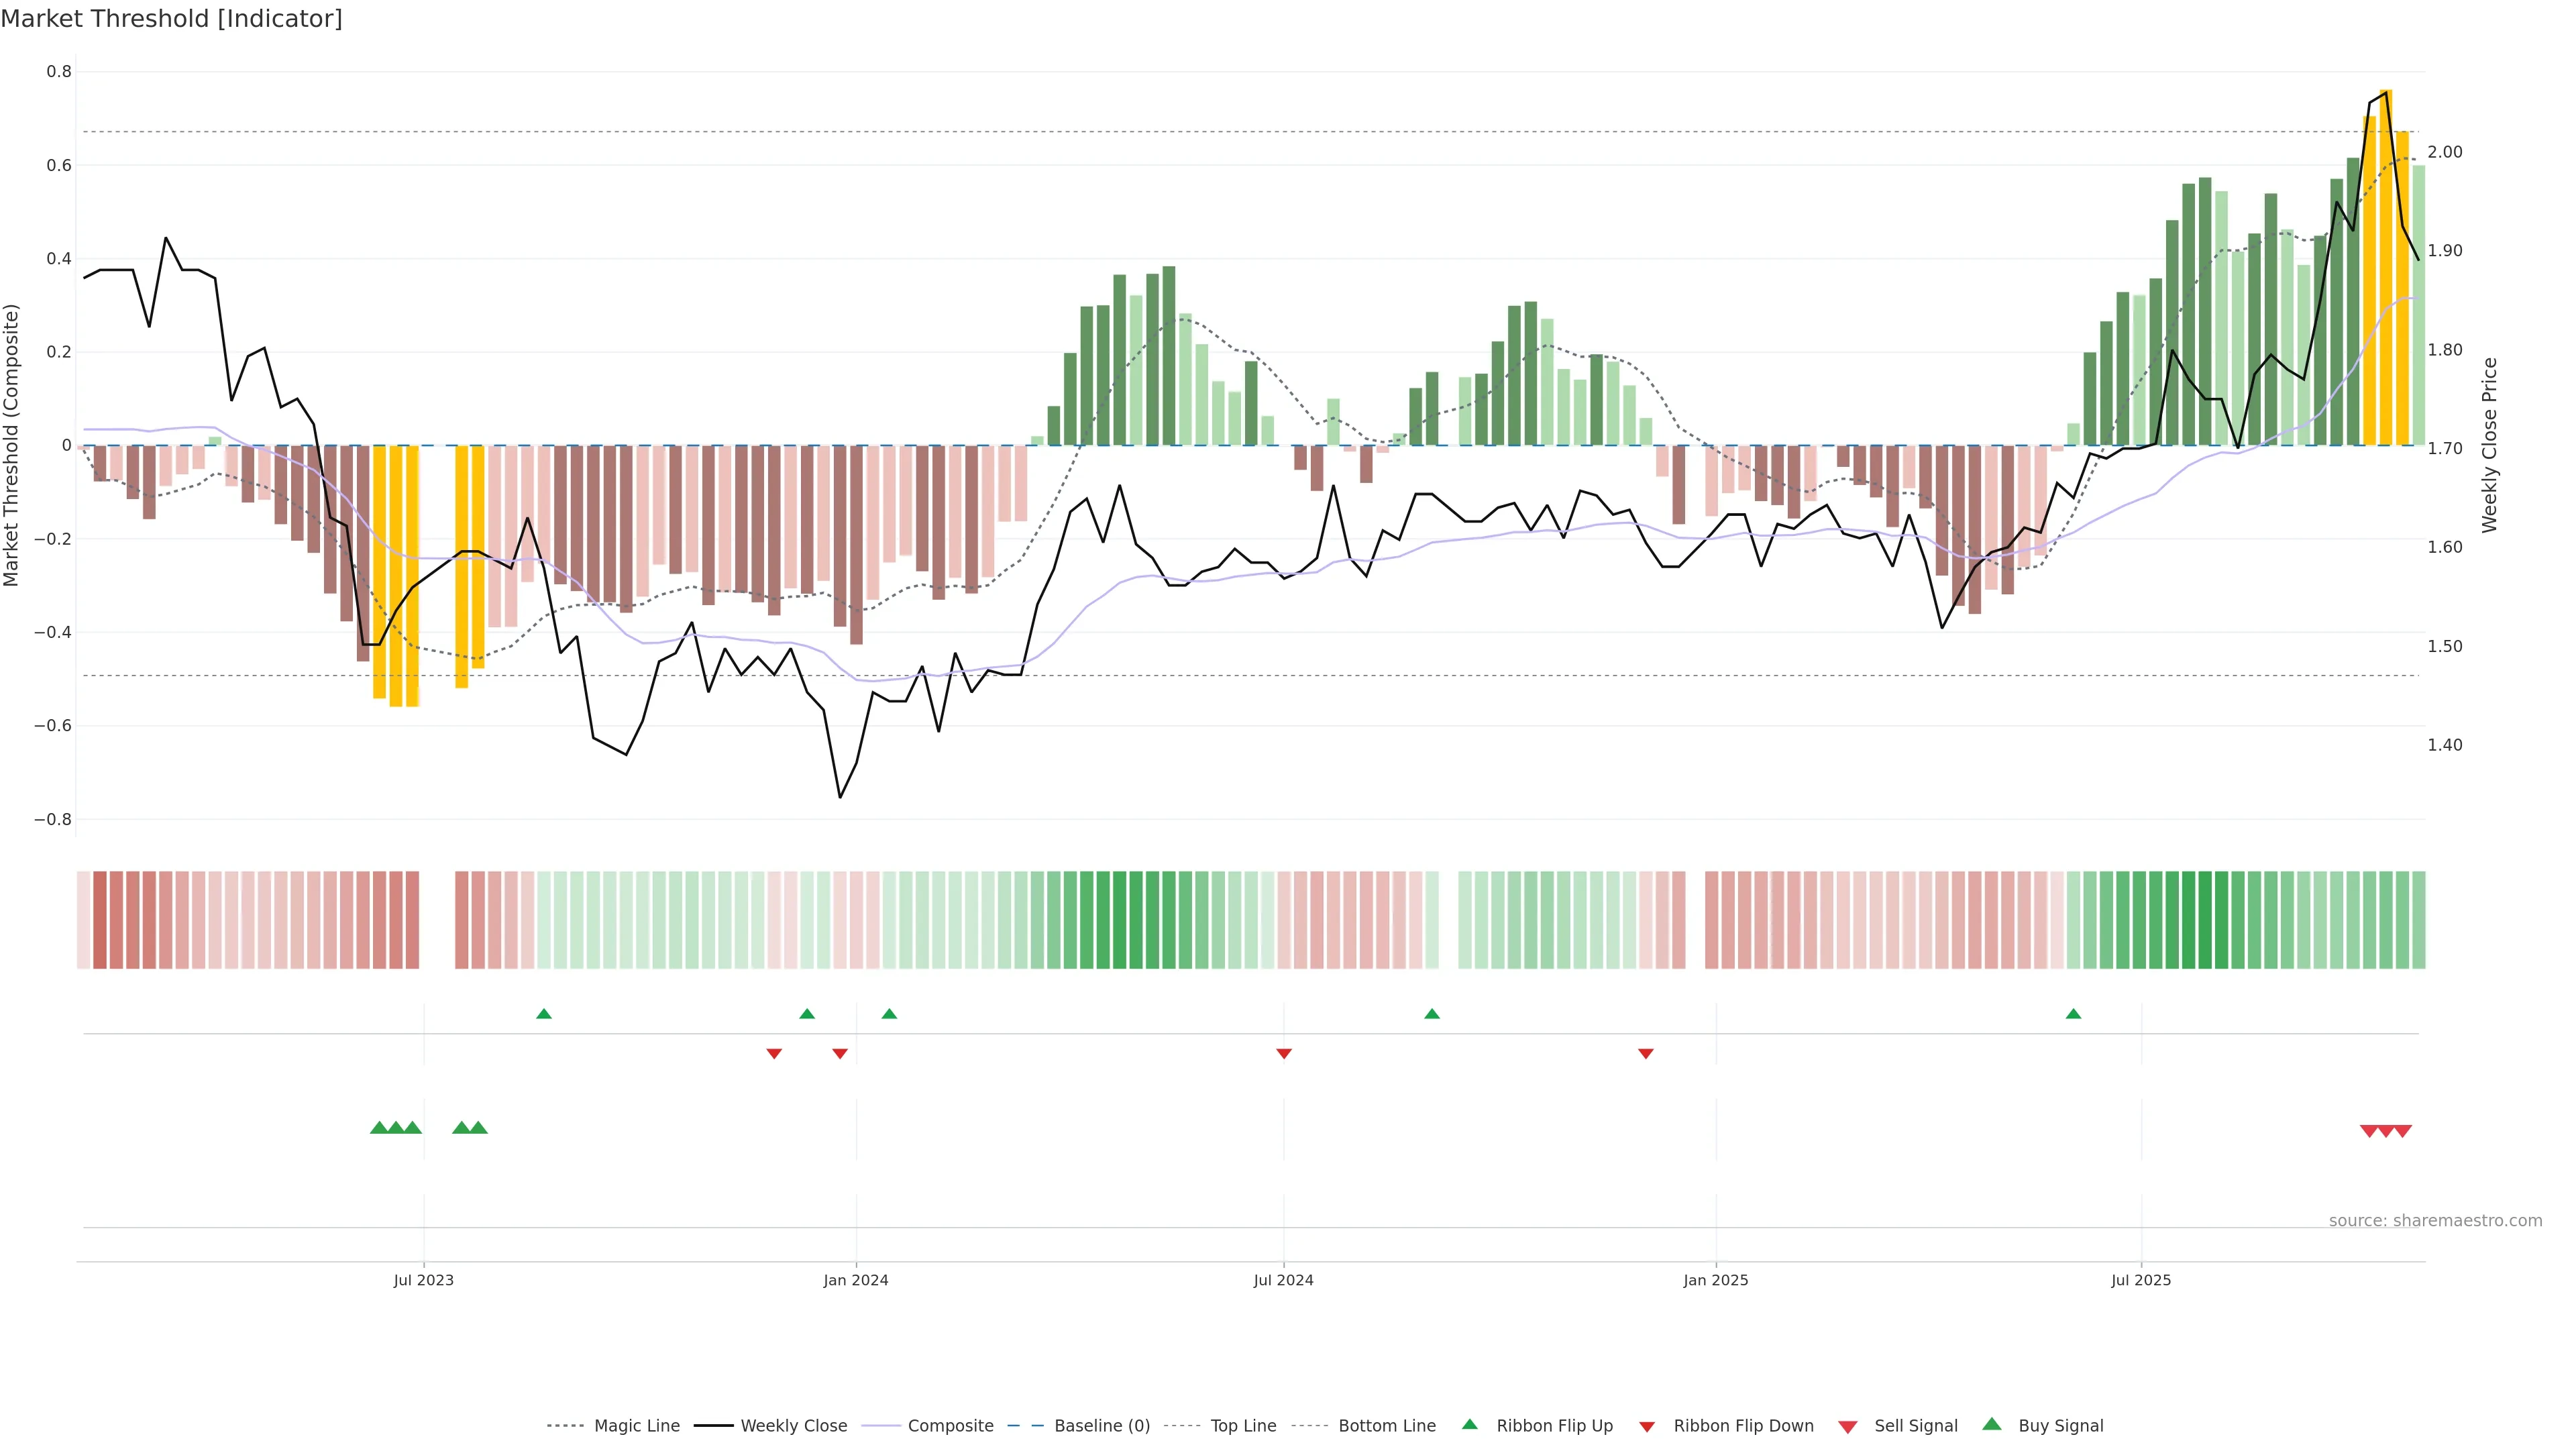The width and height of the screenshot is (2576, 1449).
Task: Click the Market Threshold [Indicator] title
Action: [171, 19]
